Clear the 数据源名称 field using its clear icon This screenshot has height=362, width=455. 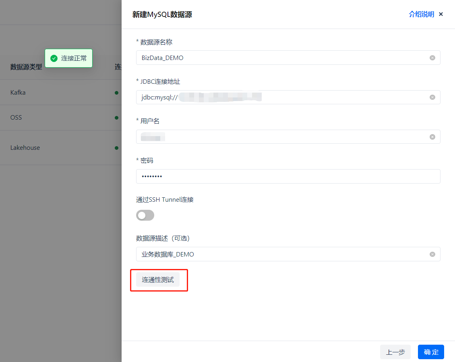(x=432, y=58)
